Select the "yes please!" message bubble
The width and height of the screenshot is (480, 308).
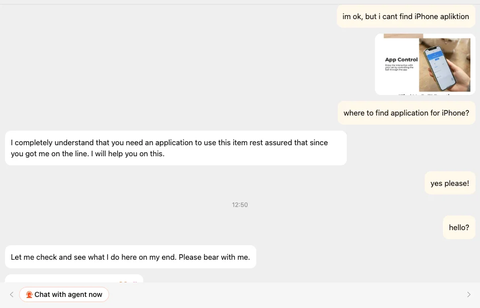pyautogui.click(x=449, y=183)
